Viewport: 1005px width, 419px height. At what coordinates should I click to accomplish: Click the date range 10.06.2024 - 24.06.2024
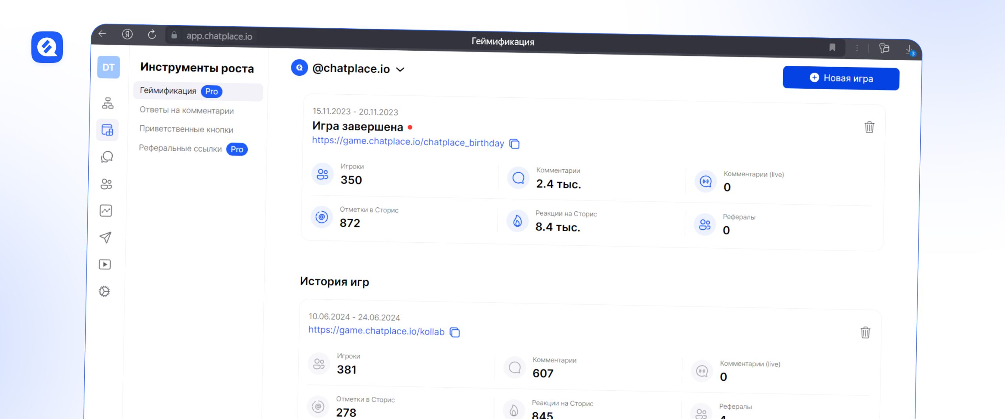[354, 317]
